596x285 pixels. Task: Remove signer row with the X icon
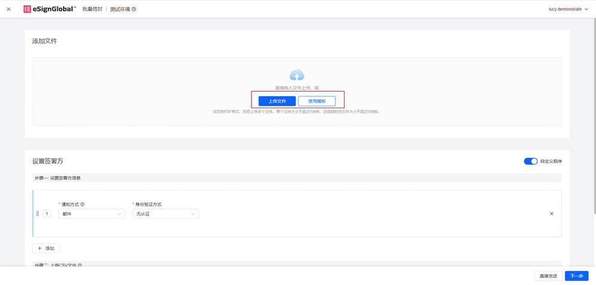551,214
